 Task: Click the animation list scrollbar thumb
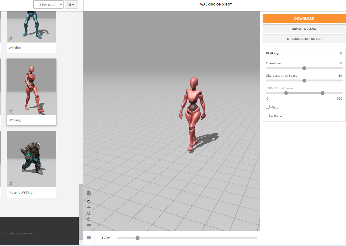click(x=81, y=212)
